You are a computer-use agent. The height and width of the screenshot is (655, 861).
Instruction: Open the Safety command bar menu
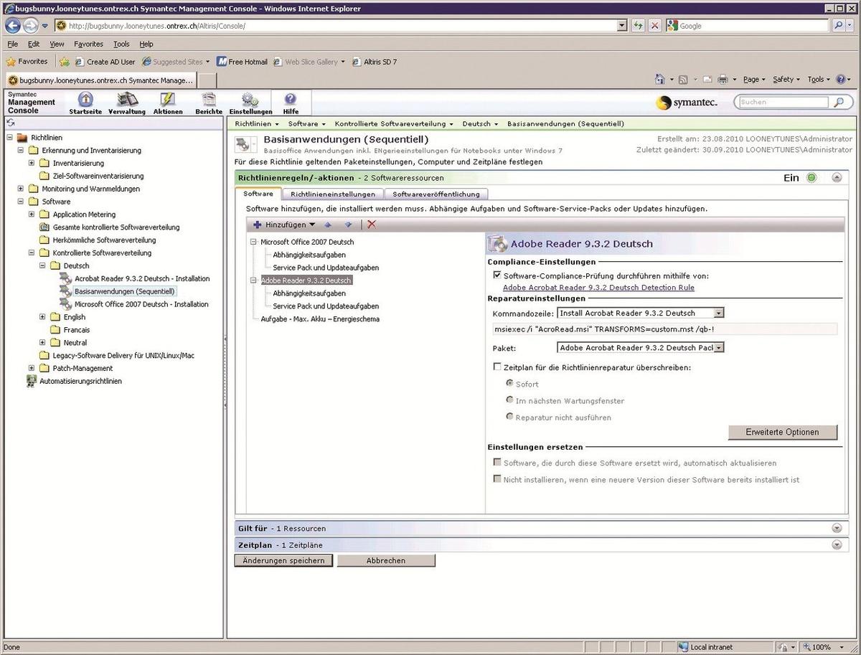pyautogui.click(x=786, y=80)
